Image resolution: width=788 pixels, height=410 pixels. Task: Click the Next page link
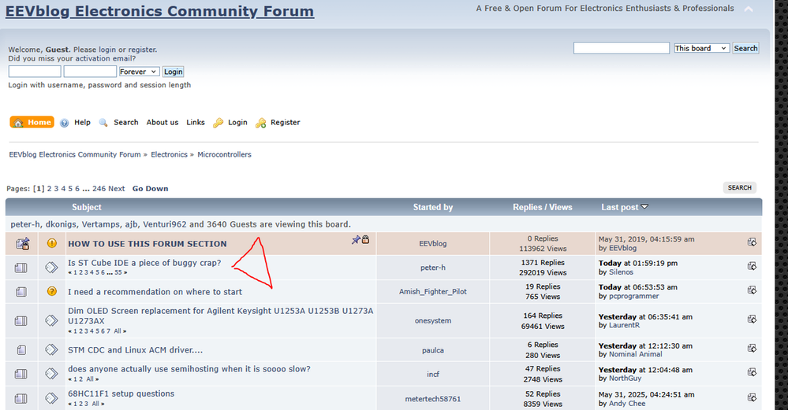point(116,188)
